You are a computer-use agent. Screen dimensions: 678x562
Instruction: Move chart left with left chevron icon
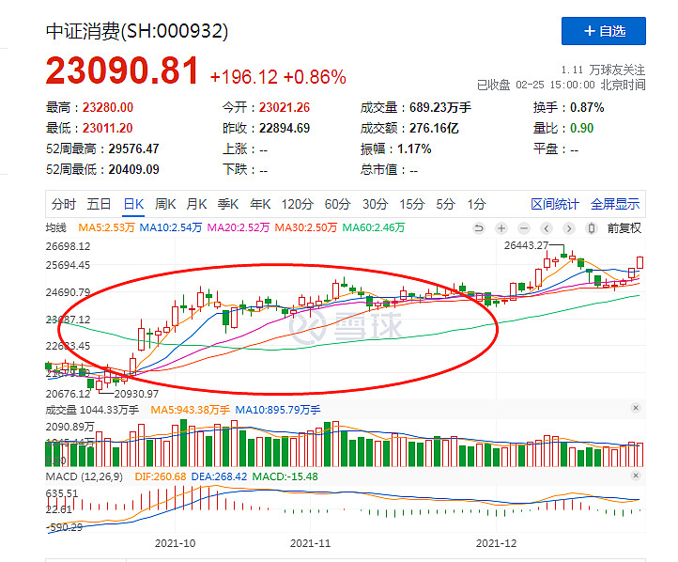(547, 228)
